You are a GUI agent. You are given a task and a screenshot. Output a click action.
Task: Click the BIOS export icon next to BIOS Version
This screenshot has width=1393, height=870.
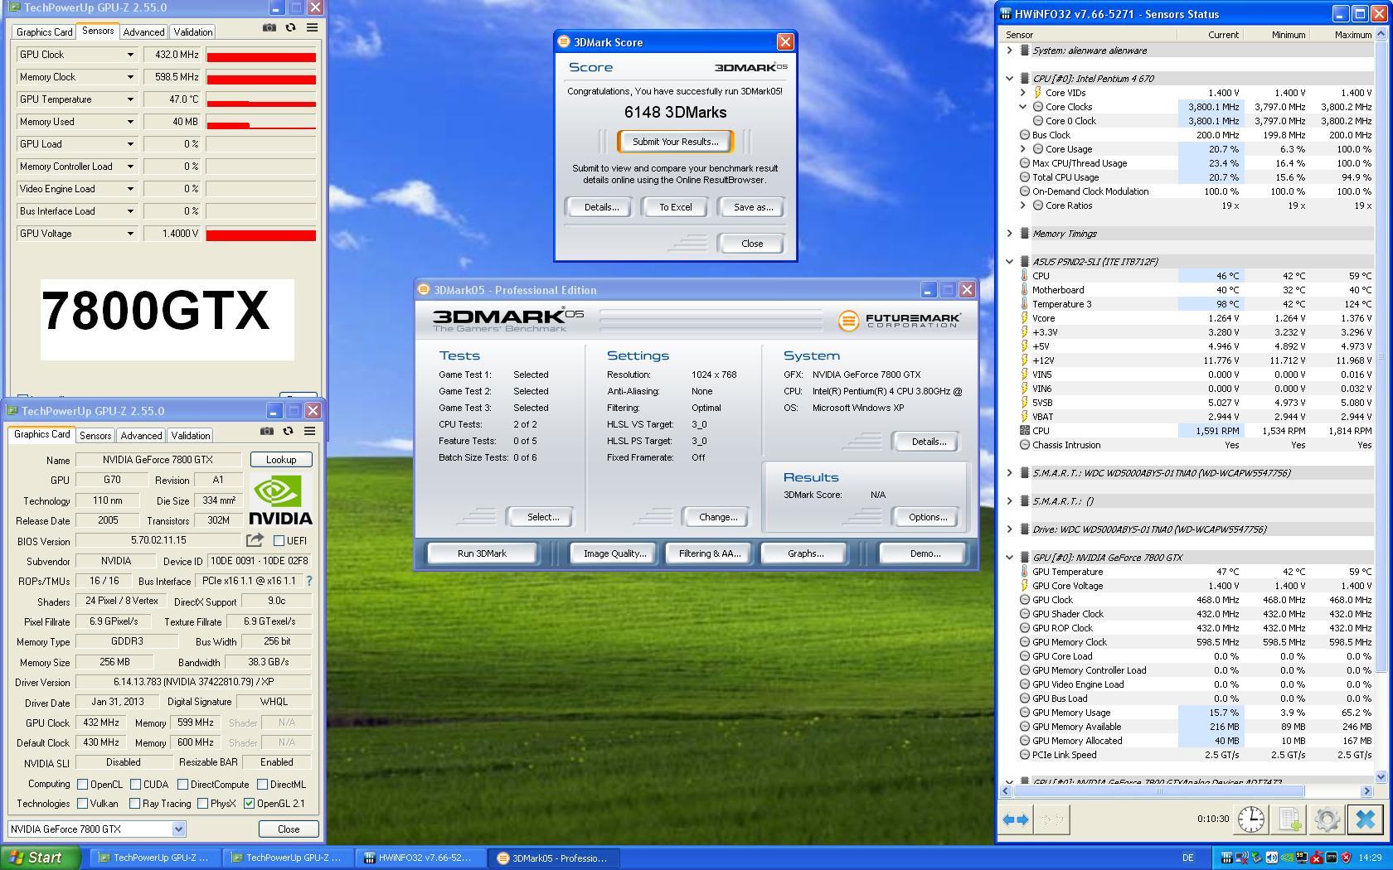[x=255, y=540]
